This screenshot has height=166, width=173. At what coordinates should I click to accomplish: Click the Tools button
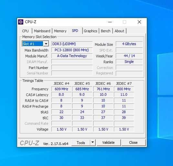coord(81,143)
